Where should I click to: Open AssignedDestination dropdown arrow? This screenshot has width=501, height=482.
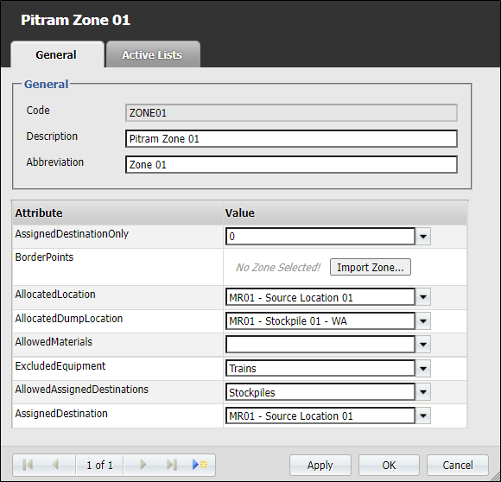tap(423, 415)
